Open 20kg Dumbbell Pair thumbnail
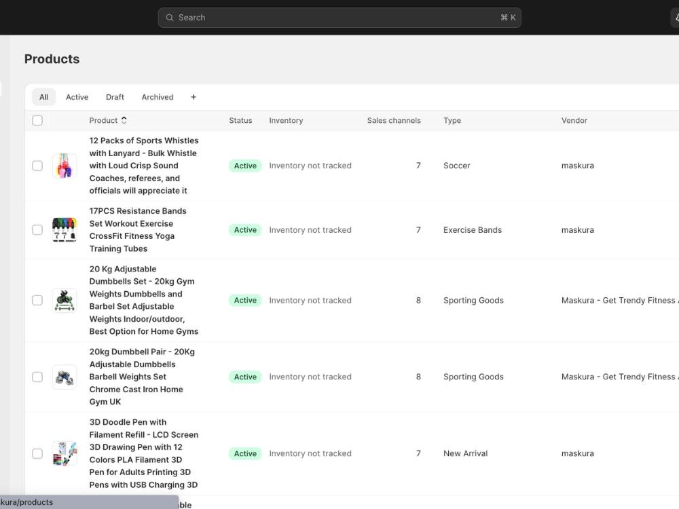The width and height of the screenshot is (679, 509). pyautogui.click(x=65, y=377)
